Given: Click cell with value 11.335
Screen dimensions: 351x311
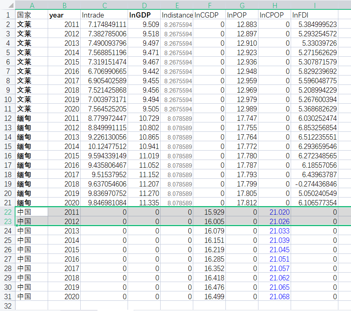Looking at the screenshot, I should 144,202.
